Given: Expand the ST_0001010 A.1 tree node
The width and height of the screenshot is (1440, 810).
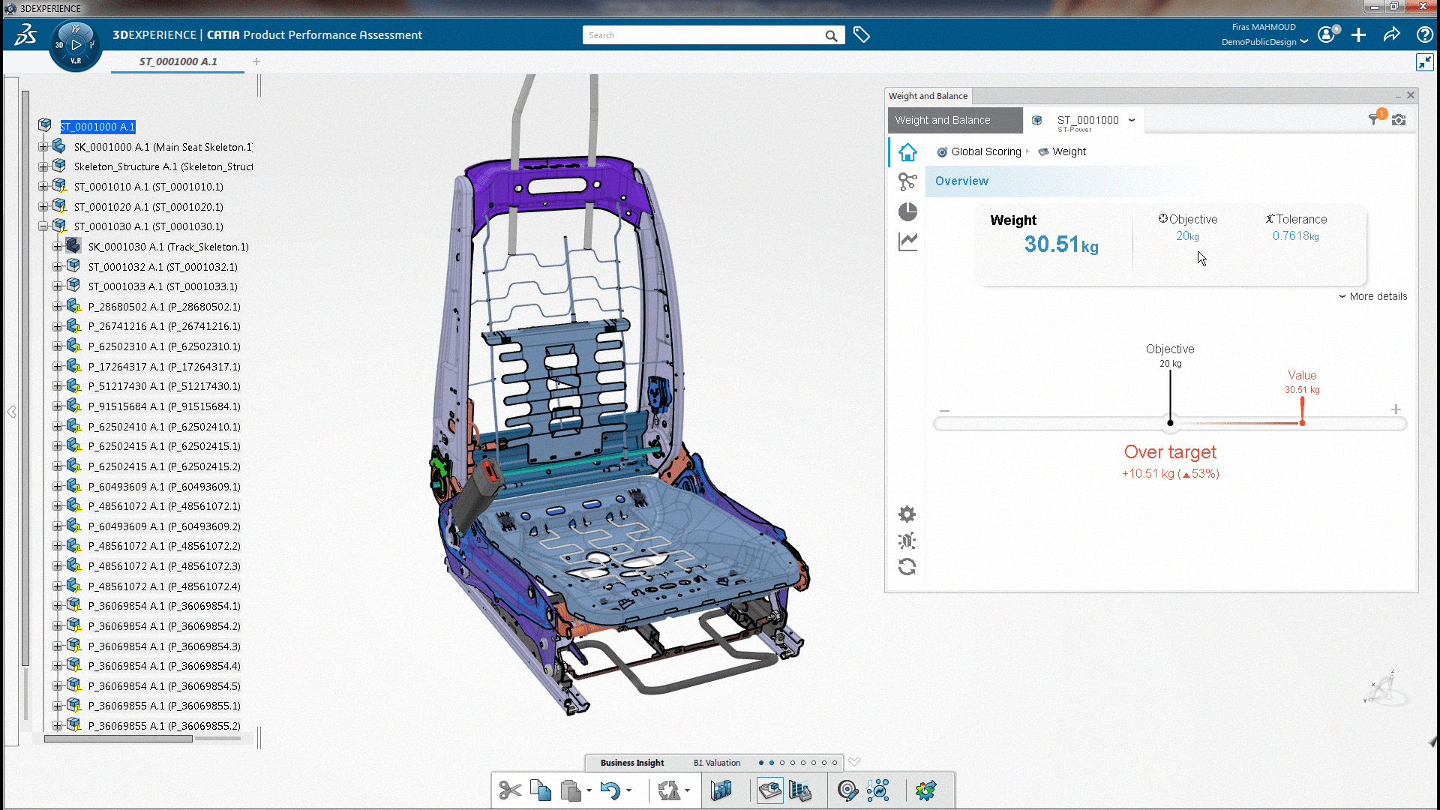Looking at the screenshot, I should coord(43,187).
